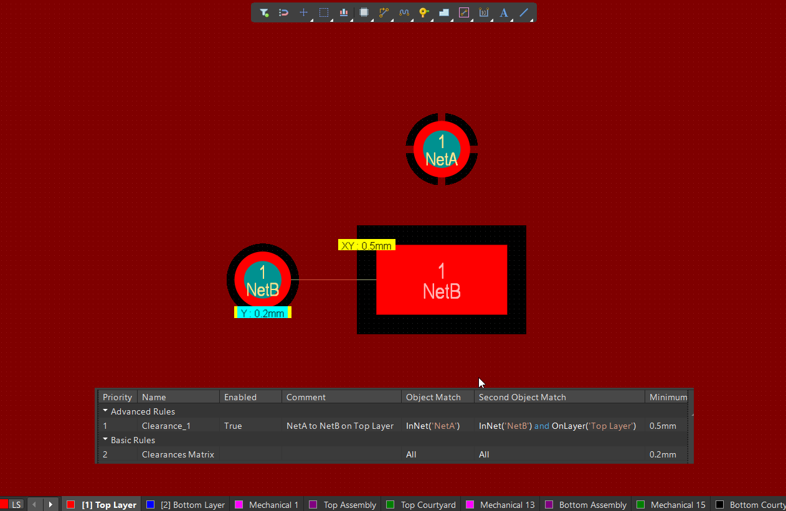Place a polygon pour region
This screenshot has height=511, width=786.
(x=444, y=12)
